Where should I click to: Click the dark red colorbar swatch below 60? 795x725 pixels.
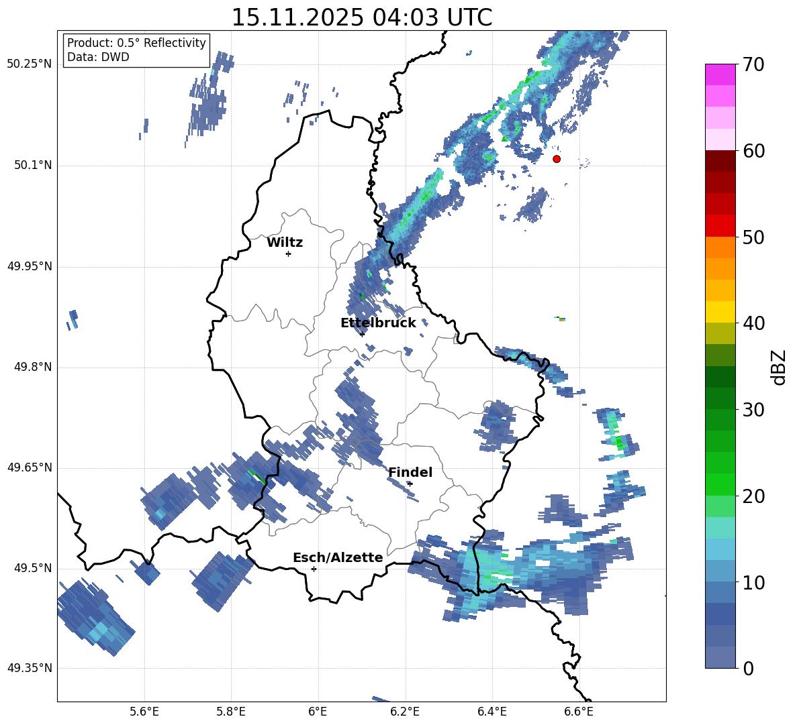tap(720, 161)
